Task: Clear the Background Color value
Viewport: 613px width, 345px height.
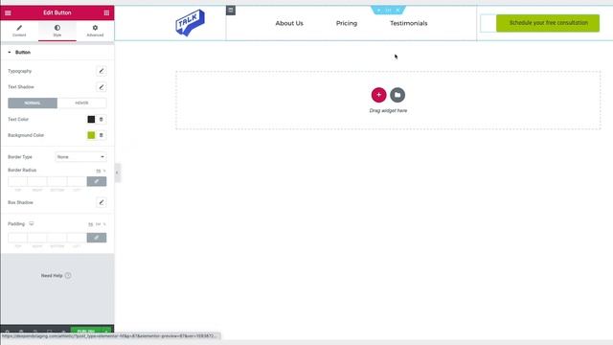Action: [102, 135]
